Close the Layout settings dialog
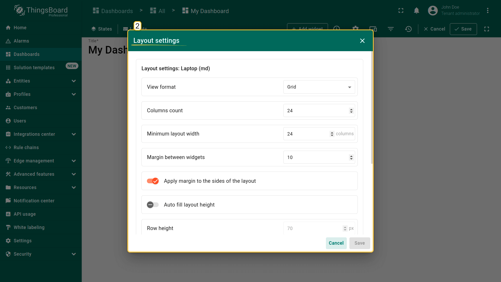Screen dimensions: 501x282 point(362,41)
